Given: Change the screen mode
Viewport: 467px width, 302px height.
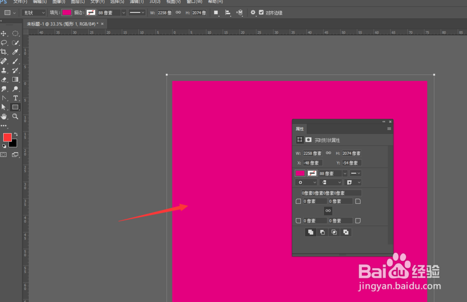Looking at the screenshot, I should pyautogui.click(x=15, y=155).
